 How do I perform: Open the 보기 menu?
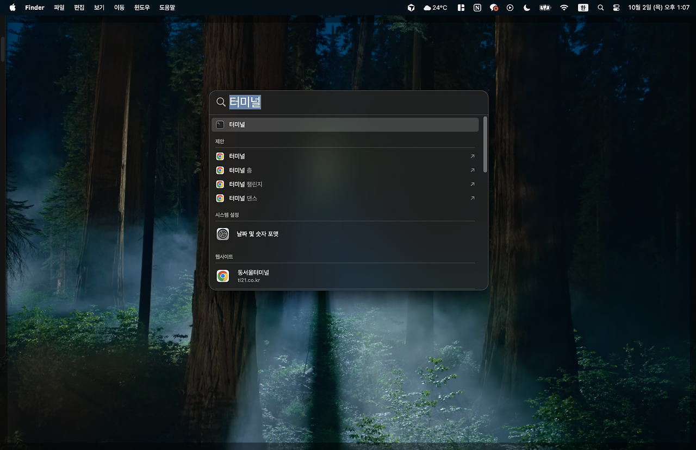tap(99, 8)
